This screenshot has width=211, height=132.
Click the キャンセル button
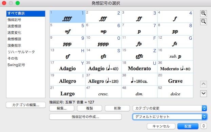161,126
